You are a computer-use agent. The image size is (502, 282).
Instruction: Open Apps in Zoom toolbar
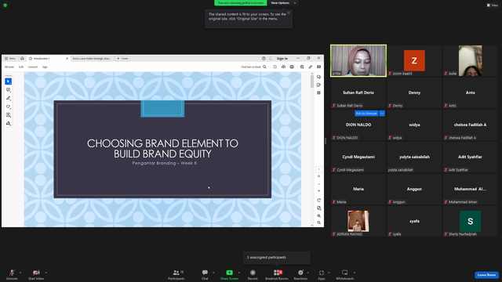click(x=322, y=275)
